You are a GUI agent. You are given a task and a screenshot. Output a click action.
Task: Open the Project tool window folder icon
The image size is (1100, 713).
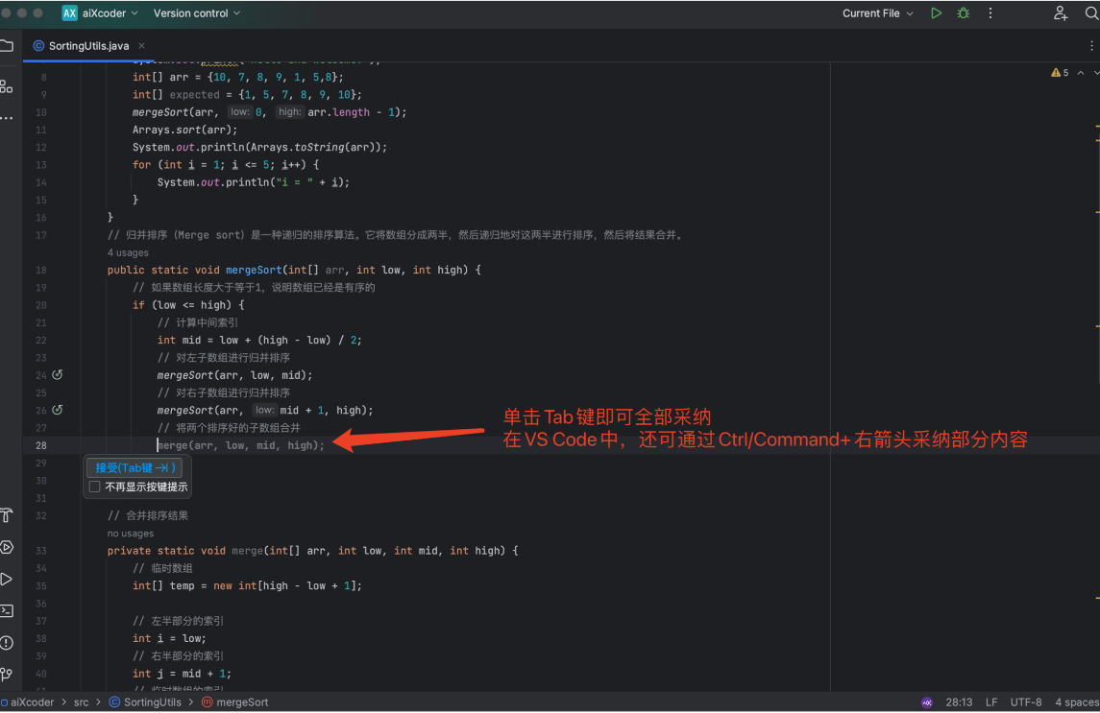coord(8,44)
